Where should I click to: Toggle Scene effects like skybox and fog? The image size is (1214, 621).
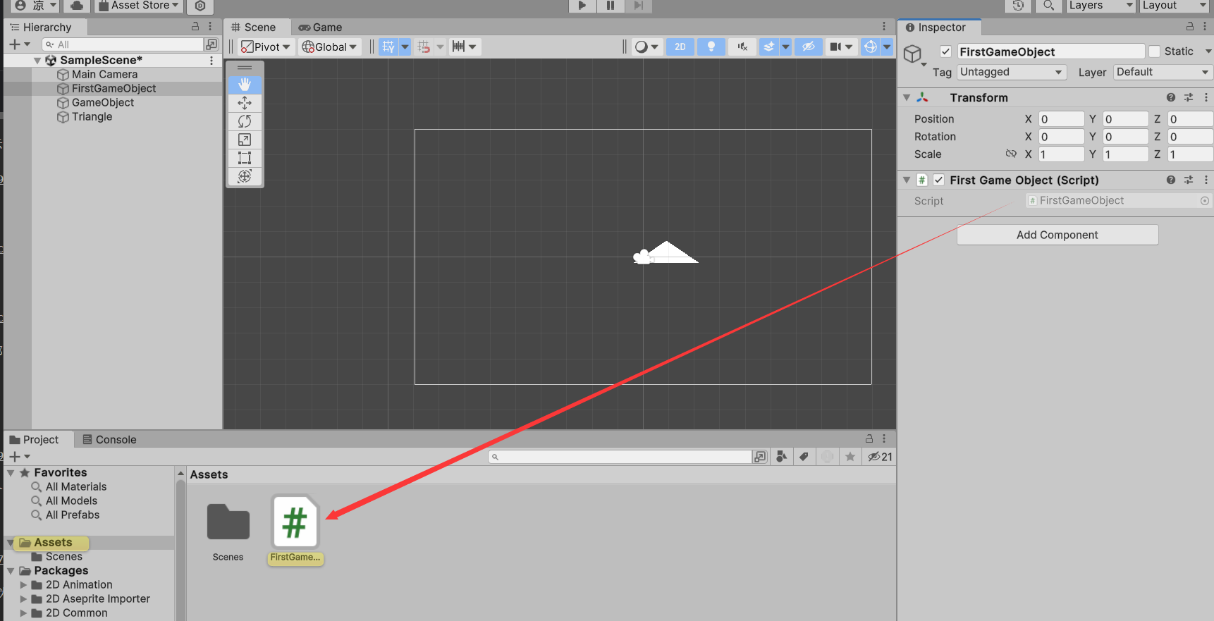tap(769, 47)
